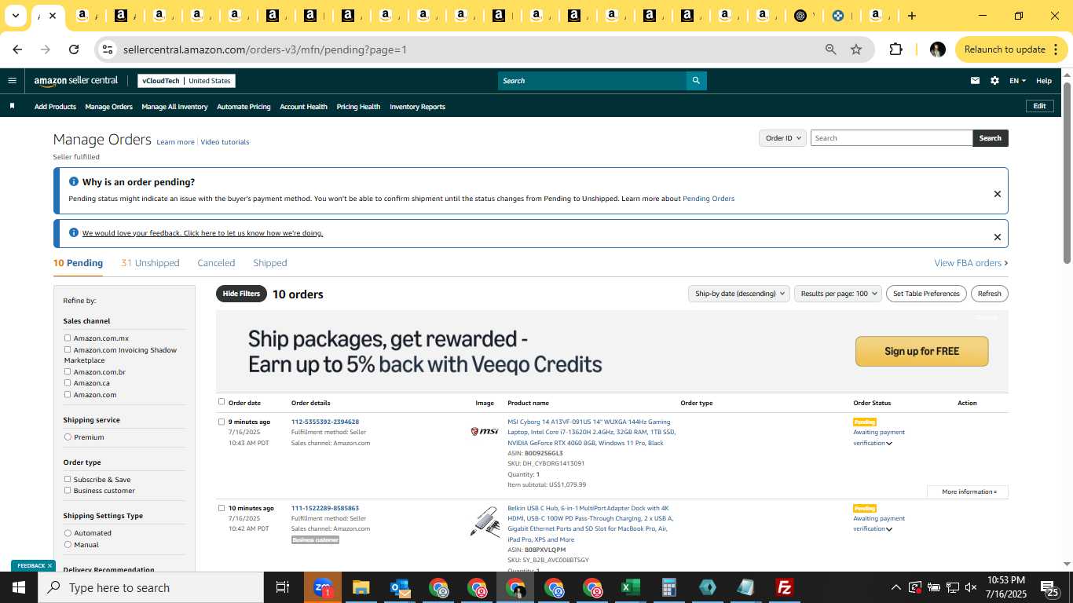Select the Premium shipping service radio
The width and height of the screenshot is (1073, 603).
[68, 437]
